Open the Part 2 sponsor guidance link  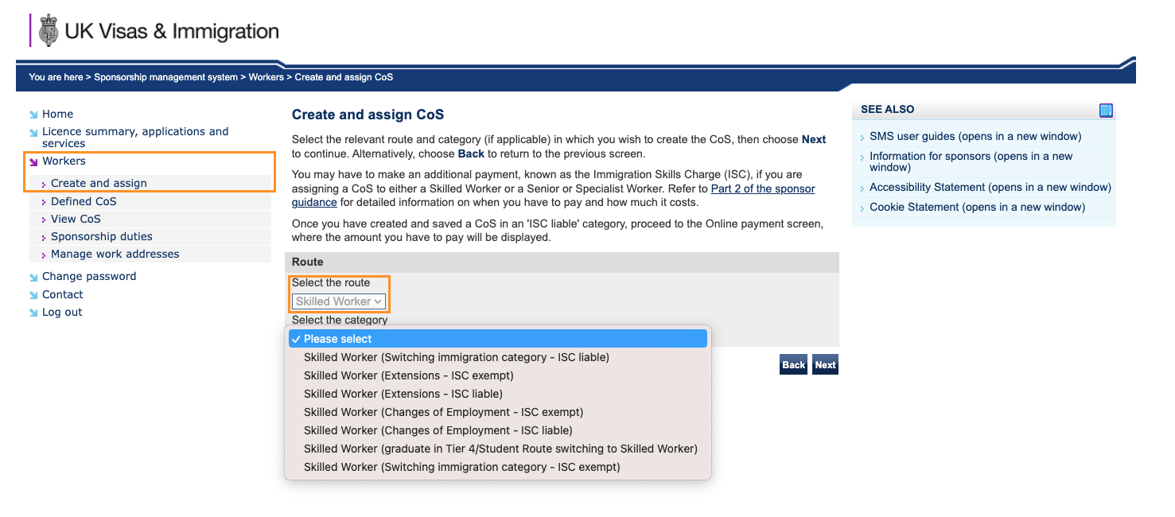click(762, 189)
